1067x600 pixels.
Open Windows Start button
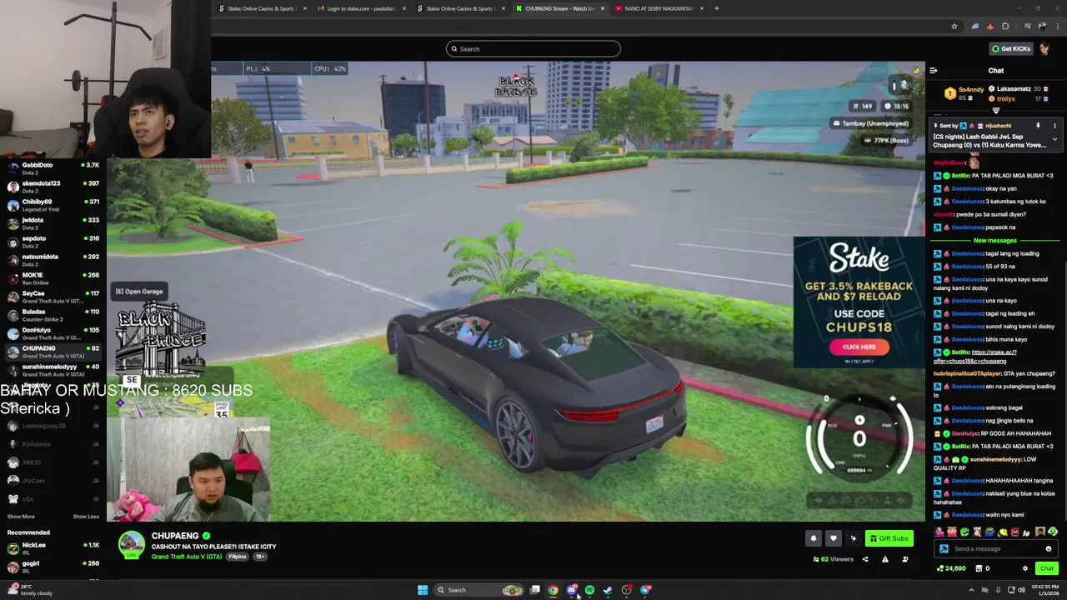pyautogui.click(x=423, y=590)
